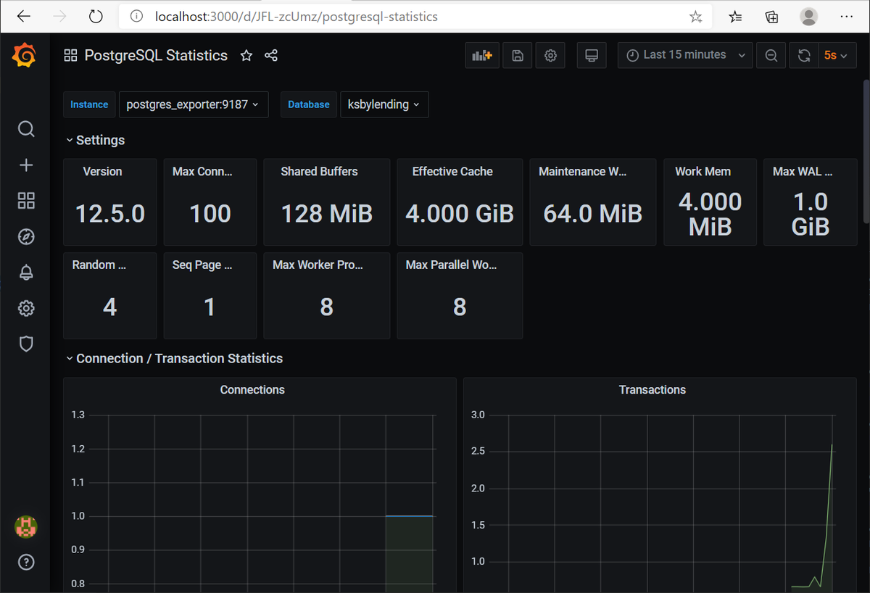Screen dimensions: 870x593
Task: Open the 5s refresh interval dropdown
Action: click(837, 55)
